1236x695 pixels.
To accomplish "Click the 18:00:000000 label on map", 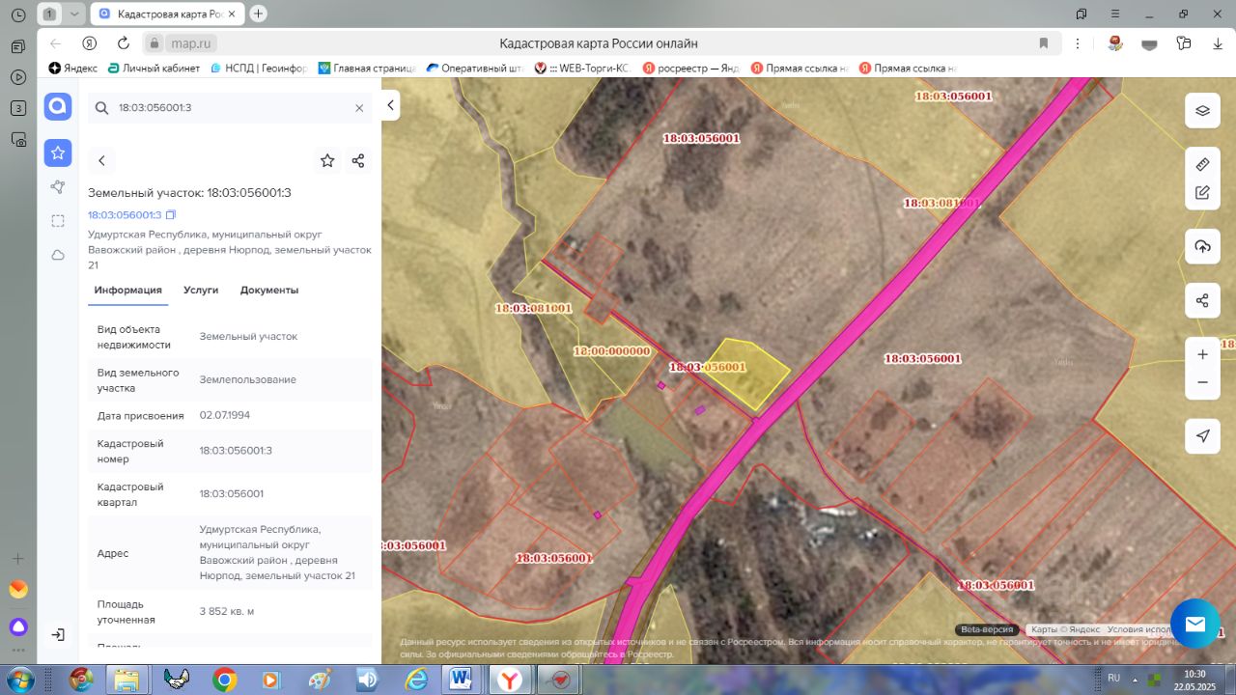I will point(612,351).
